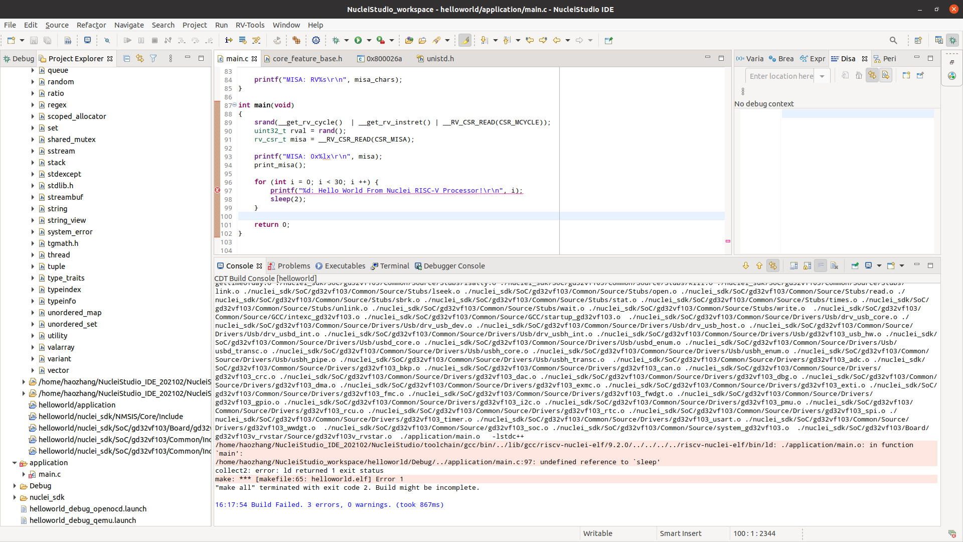
Task: Click the undefined reference to sleep error line
Action: [438, 462]
